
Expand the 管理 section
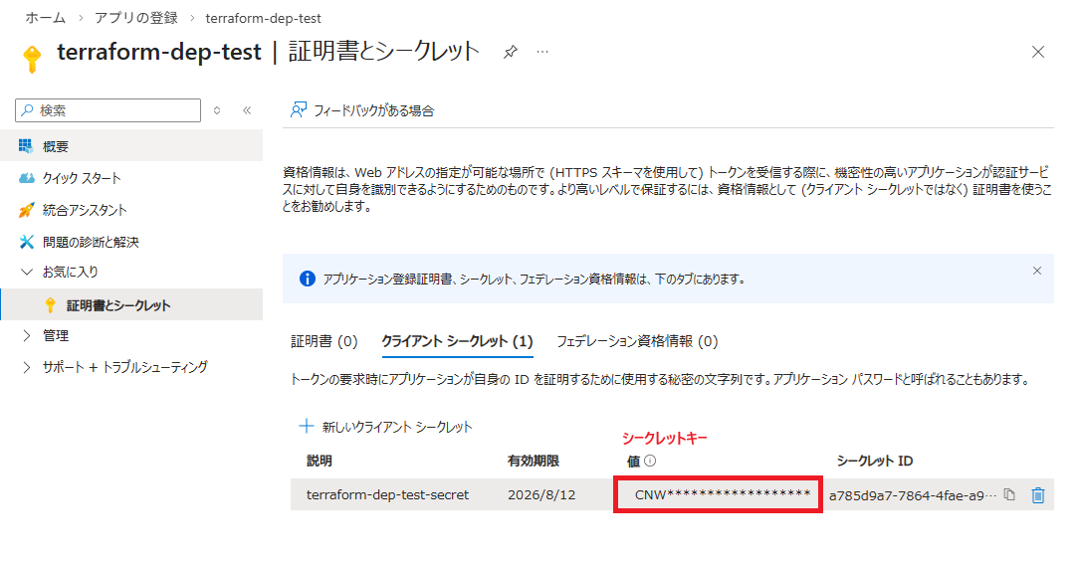click(x=27, y=336)
